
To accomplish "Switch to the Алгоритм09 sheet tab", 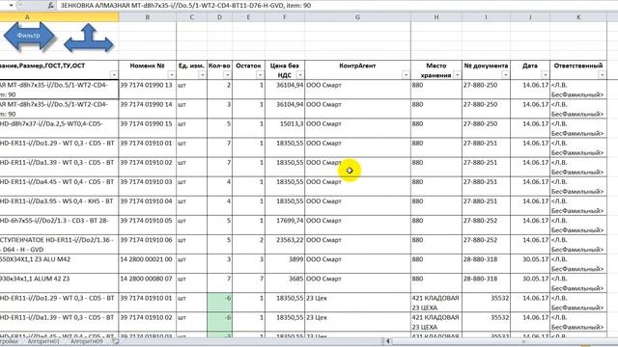I will click(x=86, y=342).
